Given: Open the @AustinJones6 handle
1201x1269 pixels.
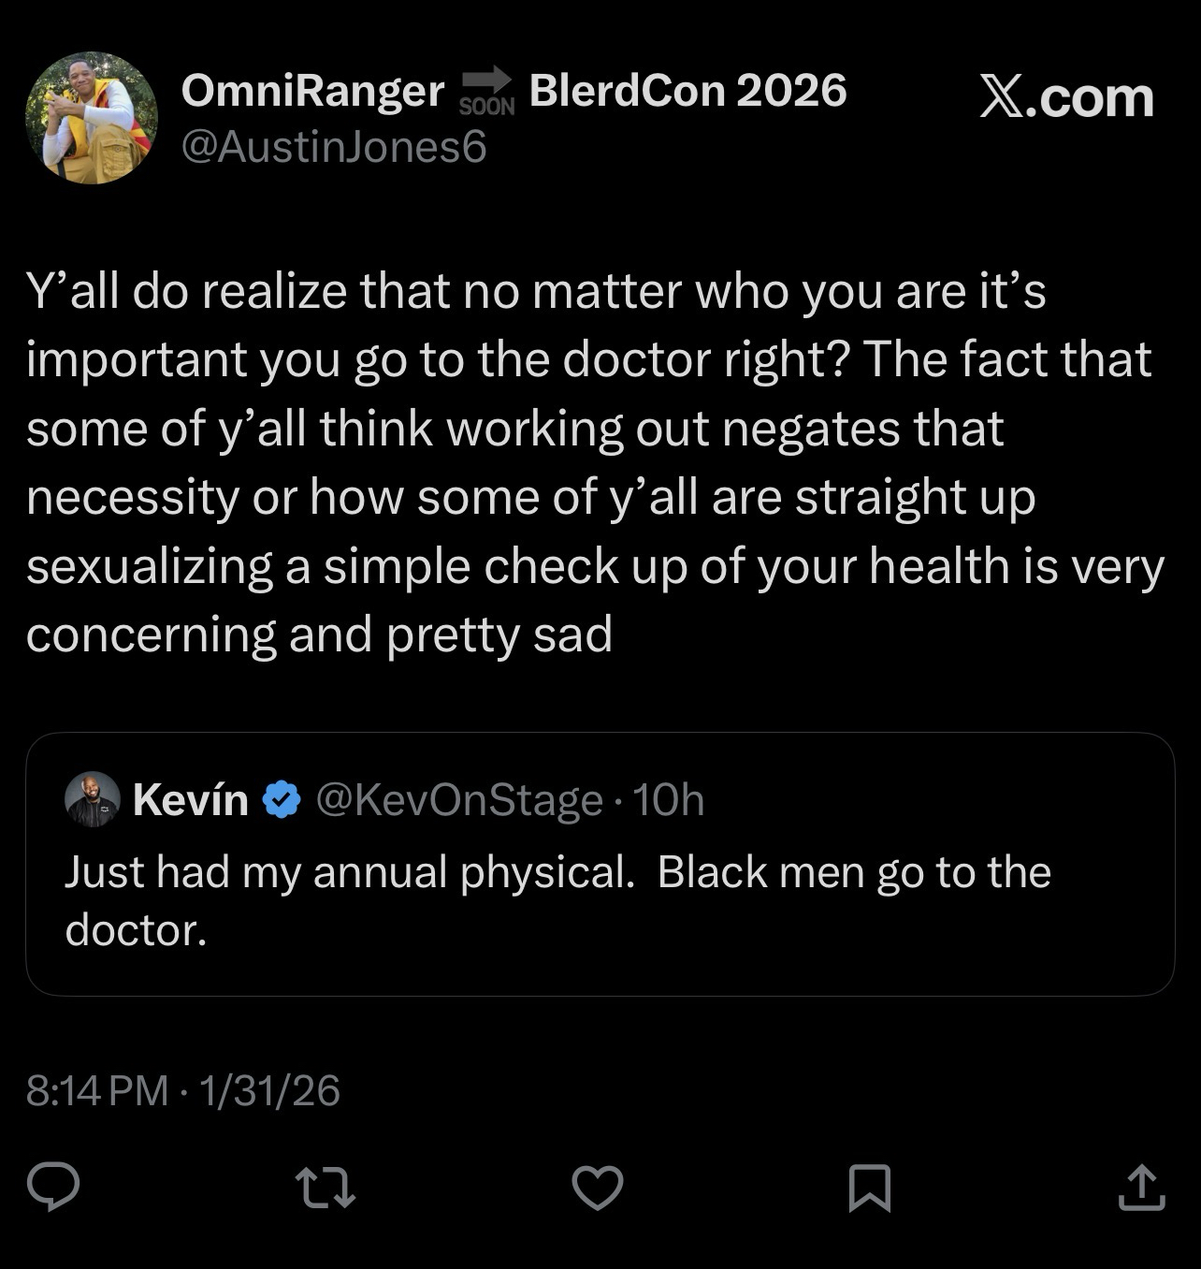Looking at the screenshot, I should pos(333,147).
